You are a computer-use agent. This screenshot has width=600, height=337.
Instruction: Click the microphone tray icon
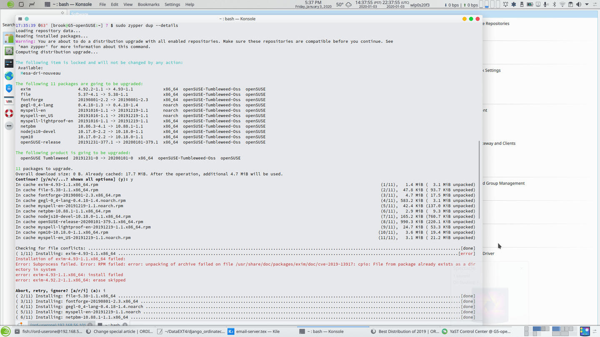546,5
